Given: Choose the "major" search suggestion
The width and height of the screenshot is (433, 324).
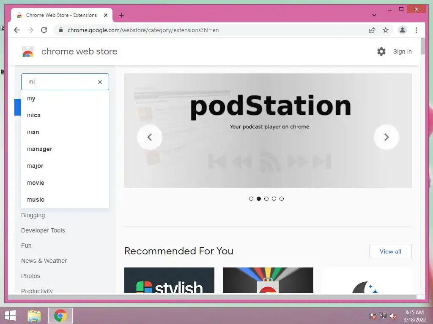Looking at the screenshot, I should click(65, 166).
